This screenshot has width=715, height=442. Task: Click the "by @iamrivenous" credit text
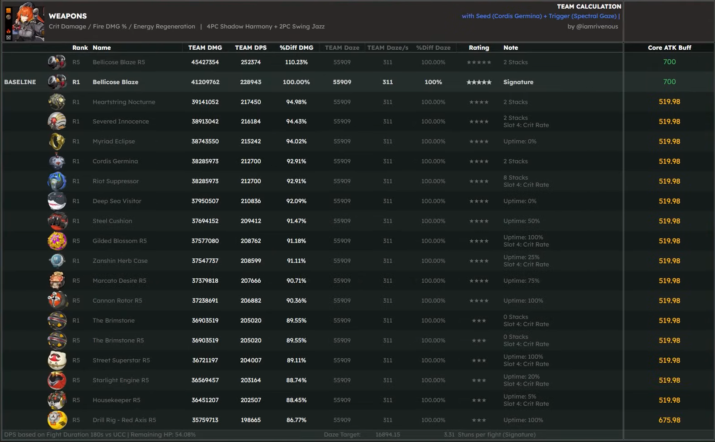(x=593, y=26)
